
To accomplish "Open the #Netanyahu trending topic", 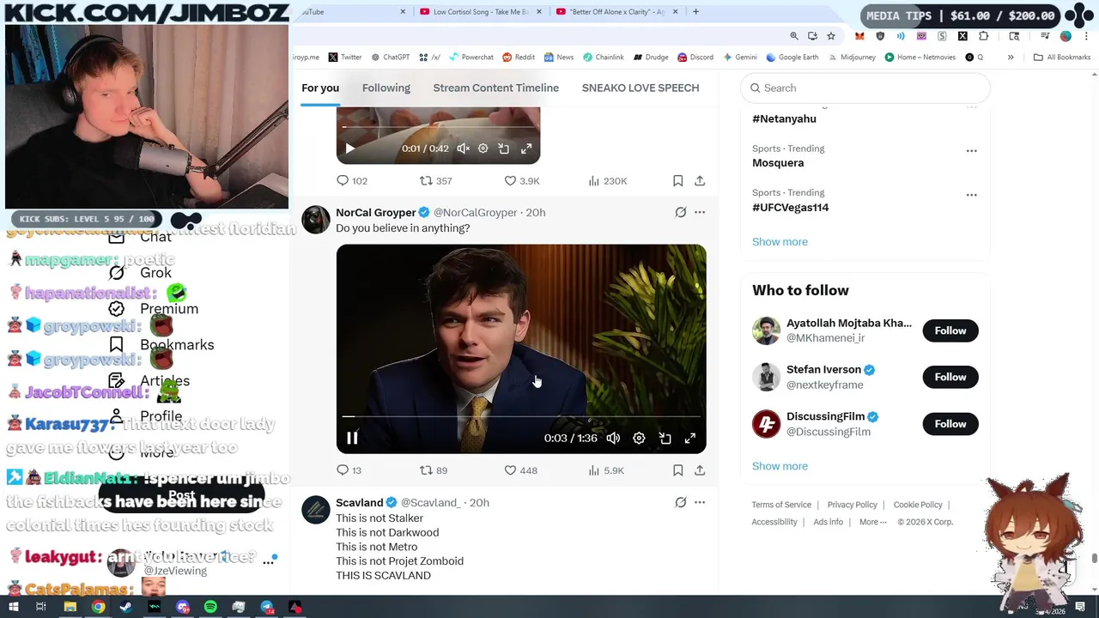I will (784, 118).
